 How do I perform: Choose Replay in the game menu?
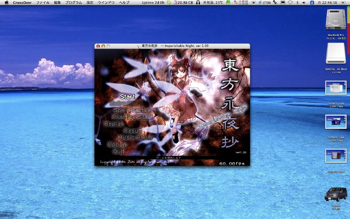pos(114,124)
